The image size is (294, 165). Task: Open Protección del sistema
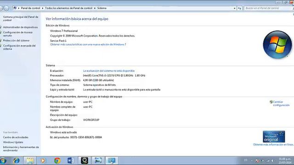coord(16,41)
